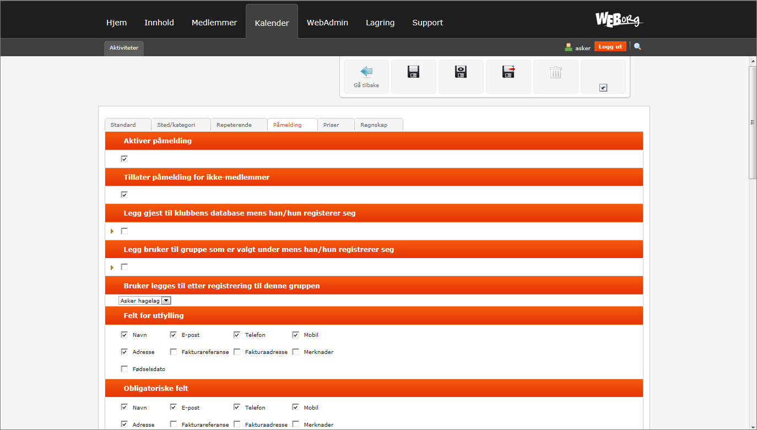757x430 pixels.
Task: Open the Innhold menu
Action: click(159, 23)
